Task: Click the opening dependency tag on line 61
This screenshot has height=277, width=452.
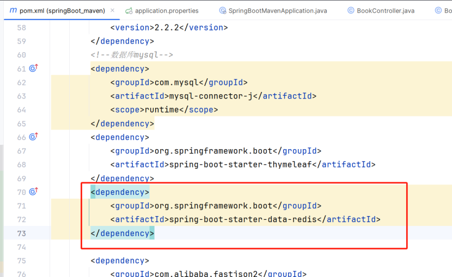Action: coord(120,69)
